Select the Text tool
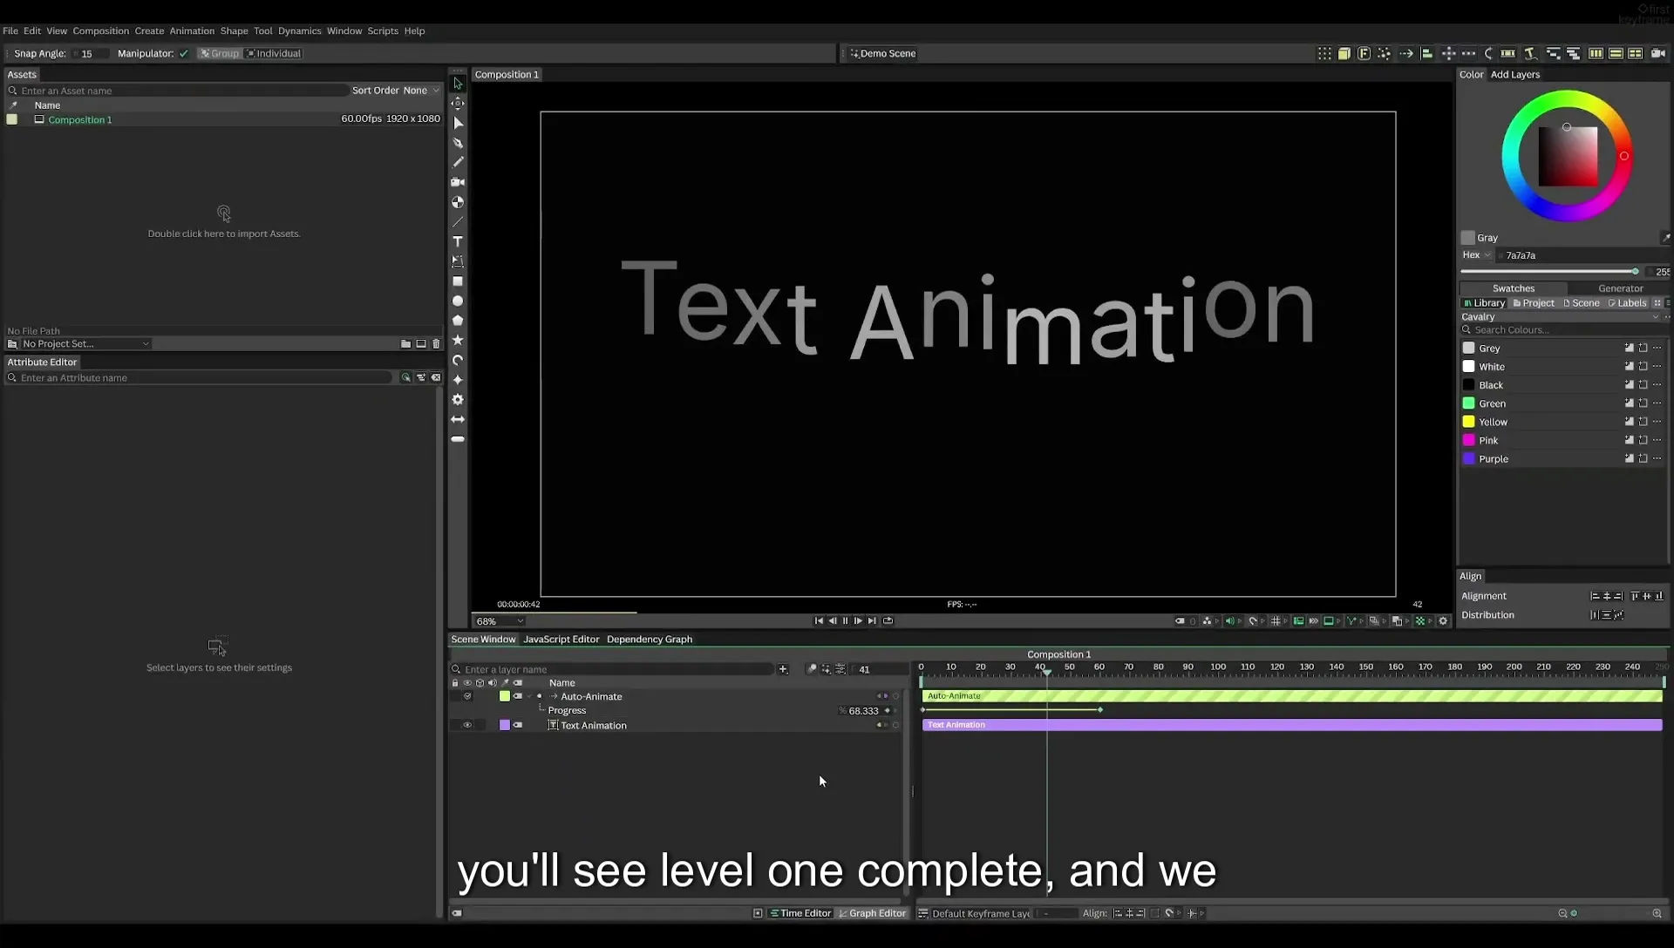Image resolution: width=1674 pixels, height=948 pixels. (458, 241)
